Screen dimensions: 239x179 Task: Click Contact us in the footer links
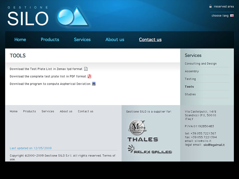85,111
